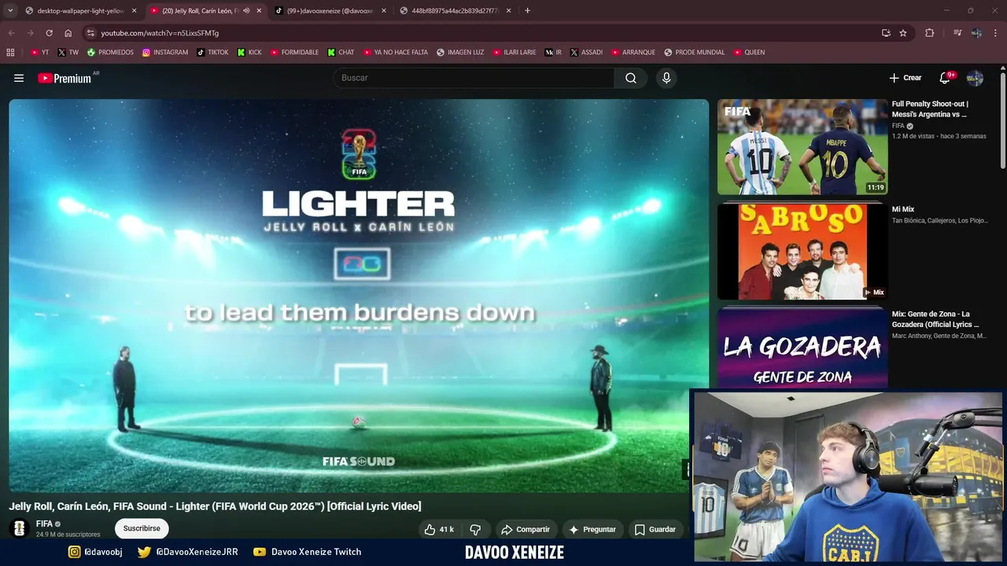Go back in browser history

pyautogui.click(x=11, y=33)
